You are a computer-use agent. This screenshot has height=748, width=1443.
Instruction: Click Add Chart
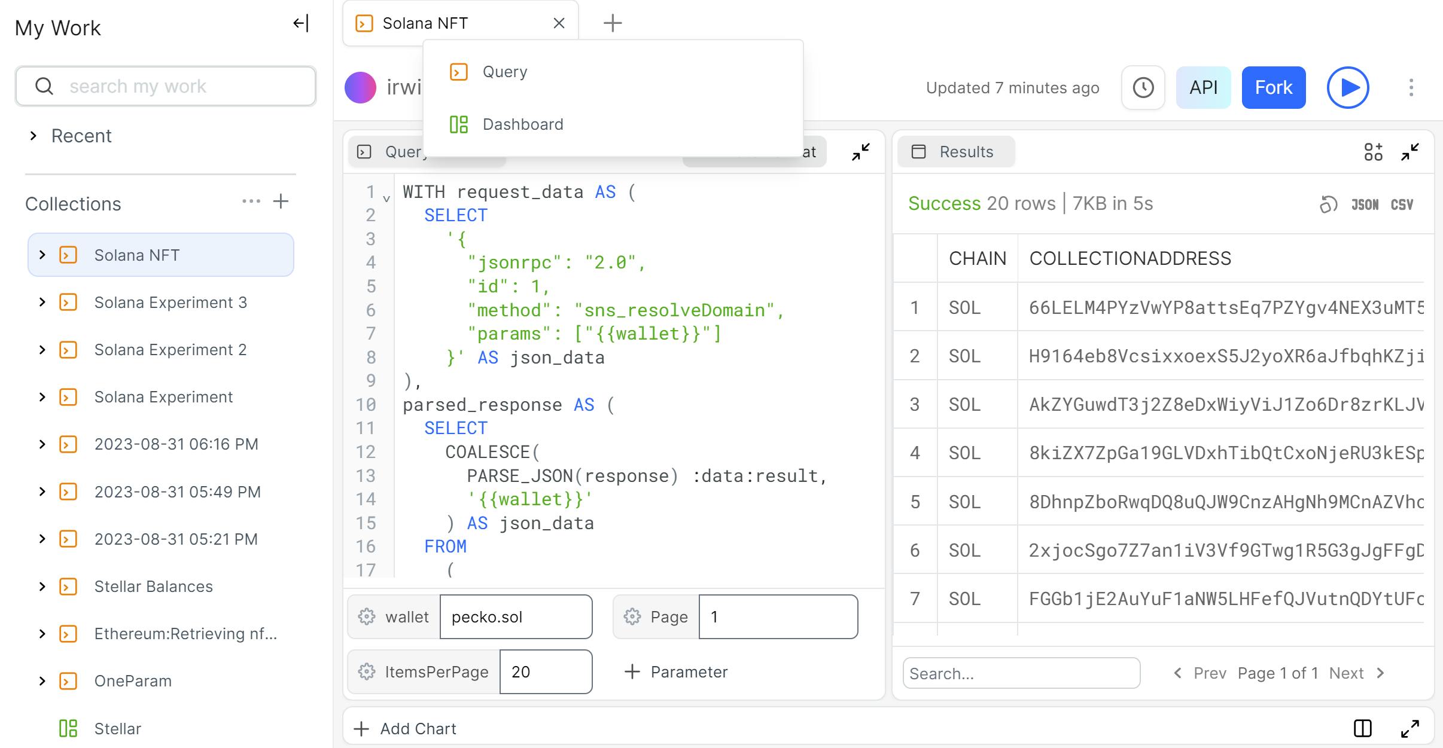tap(405, 729)
